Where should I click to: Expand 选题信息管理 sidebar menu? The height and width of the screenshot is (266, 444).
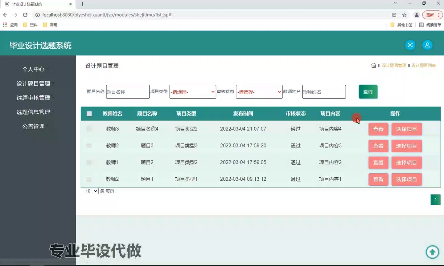point(33,112)
